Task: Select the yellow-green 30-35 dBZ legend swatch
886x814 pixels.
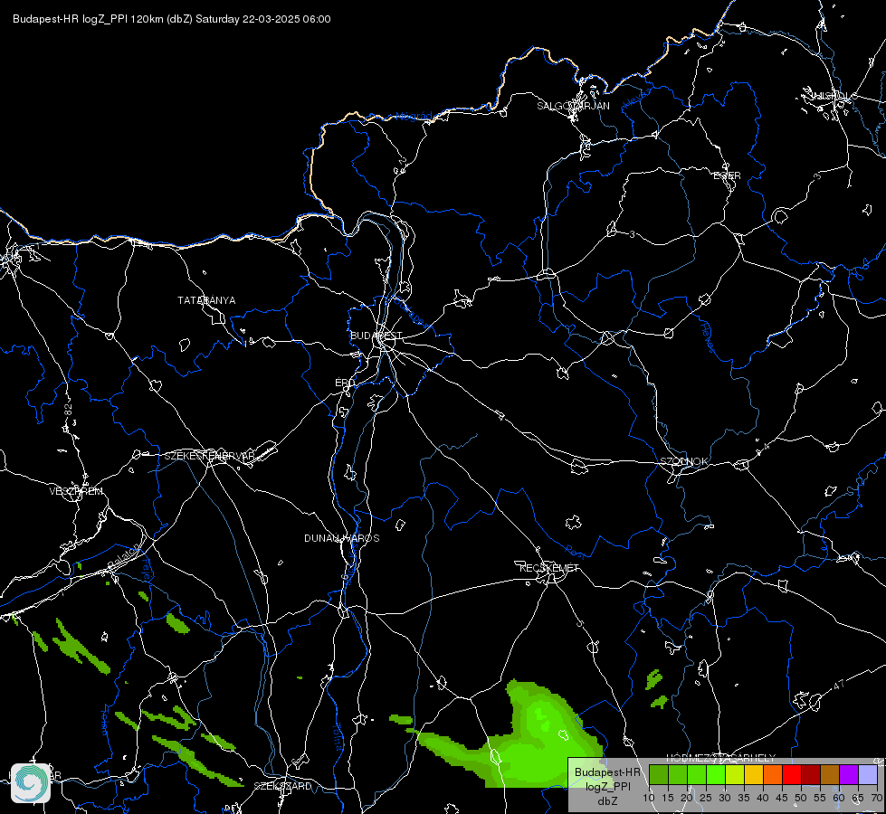Action: (x=735, y=774)
